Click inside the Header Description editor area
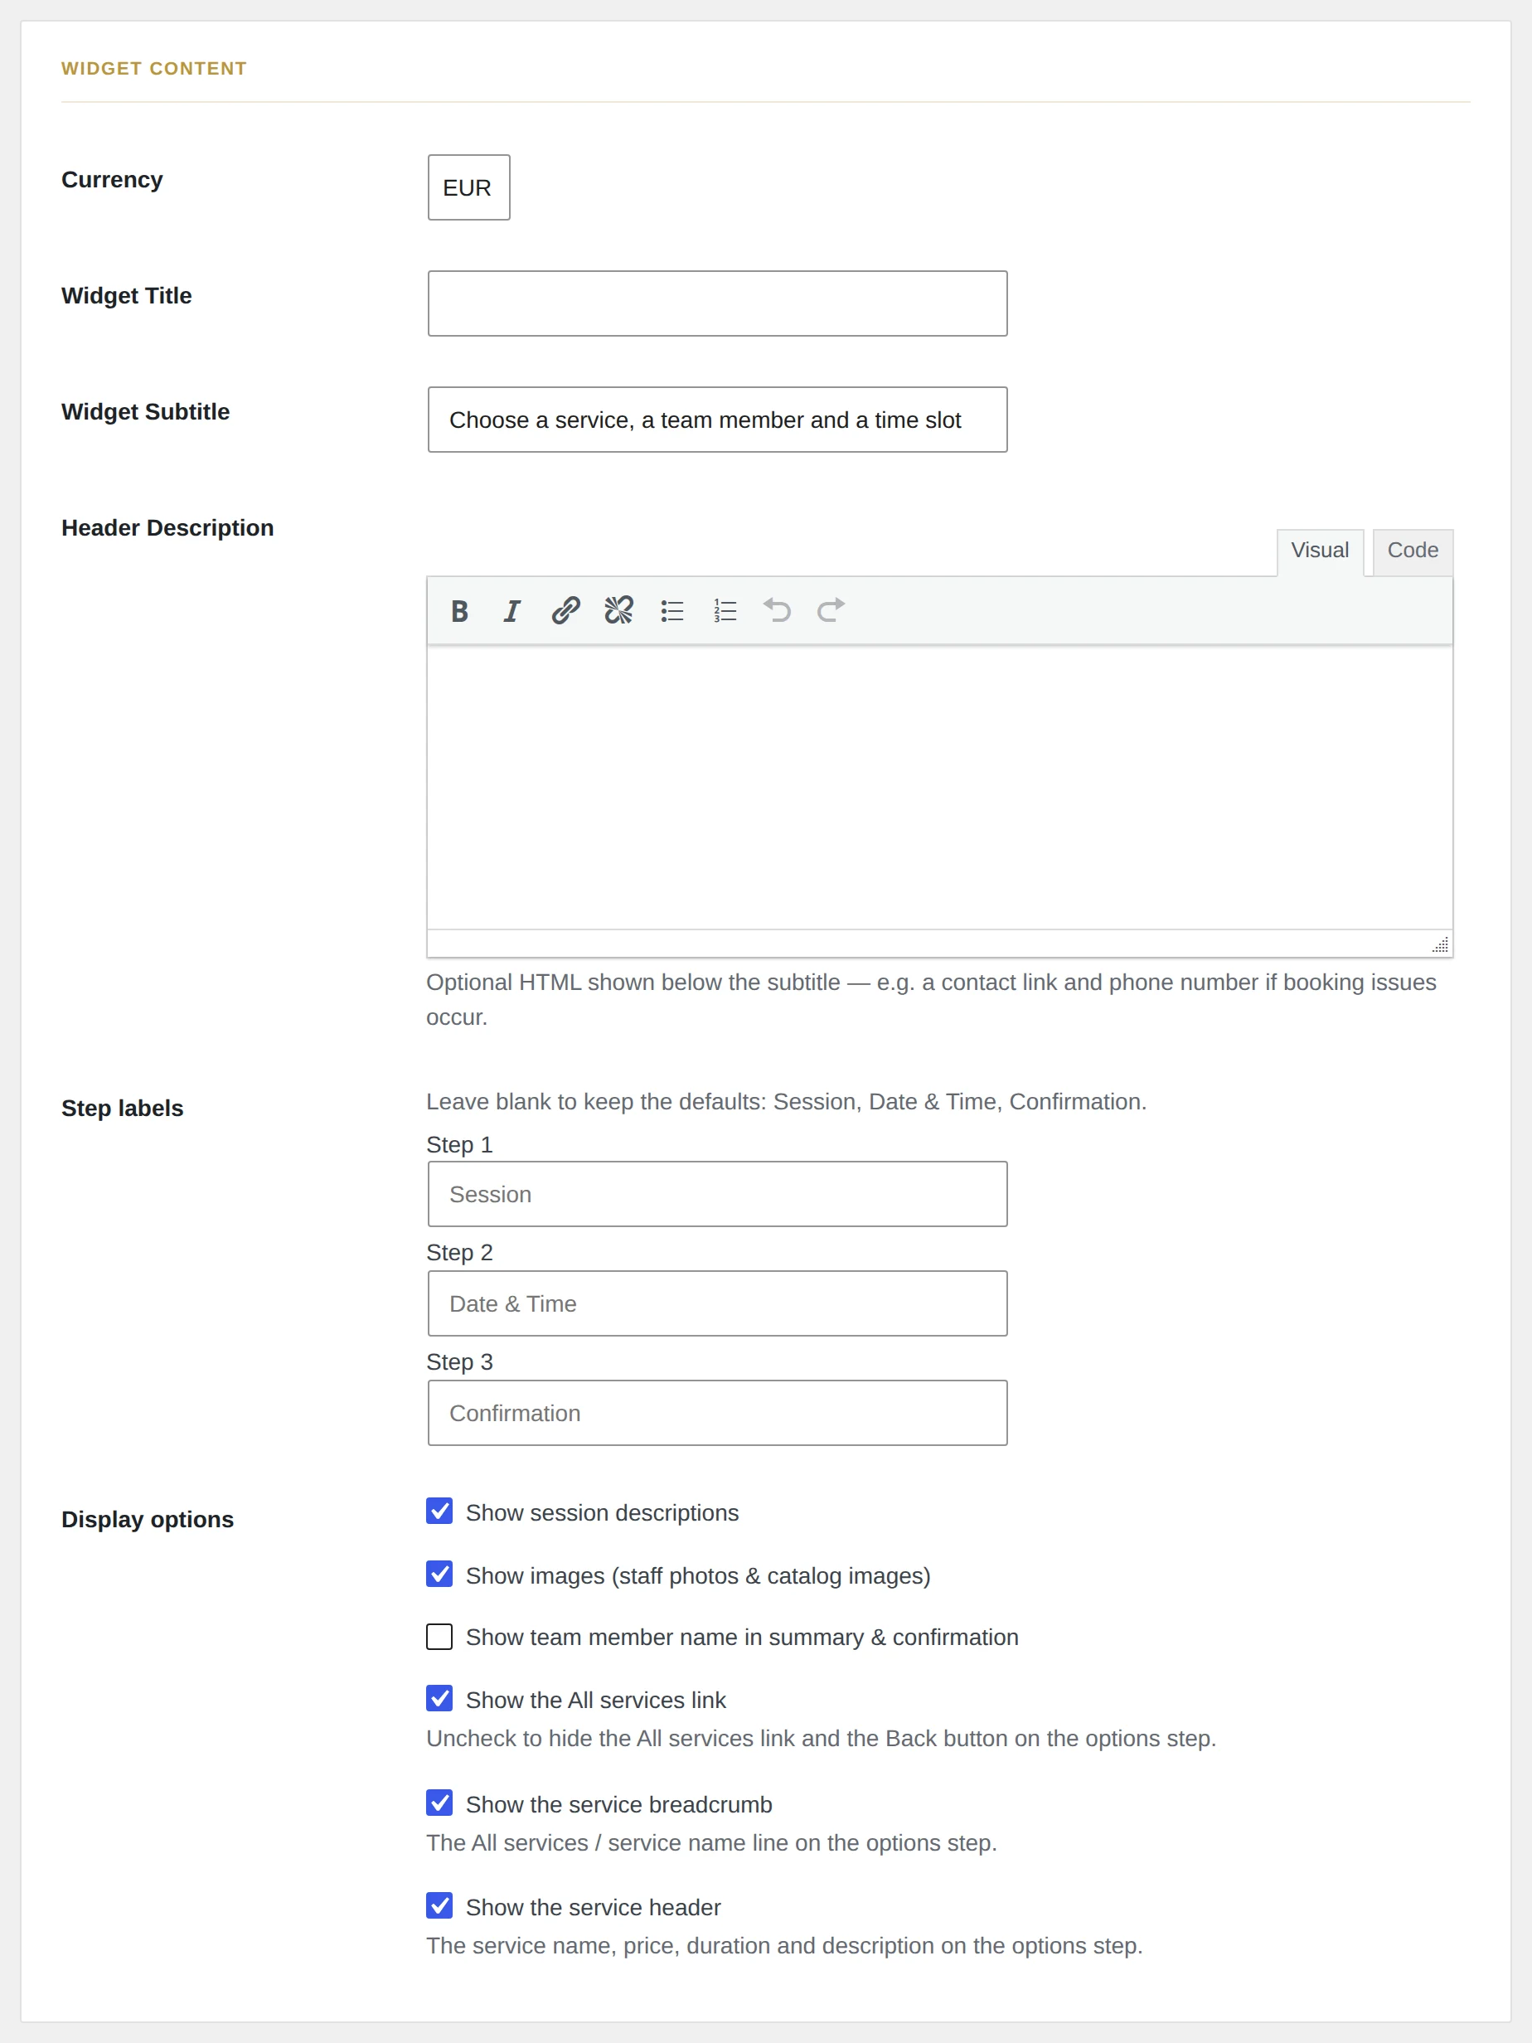The height and width of the screenshot is (2043, 1532). pos(939,787)
